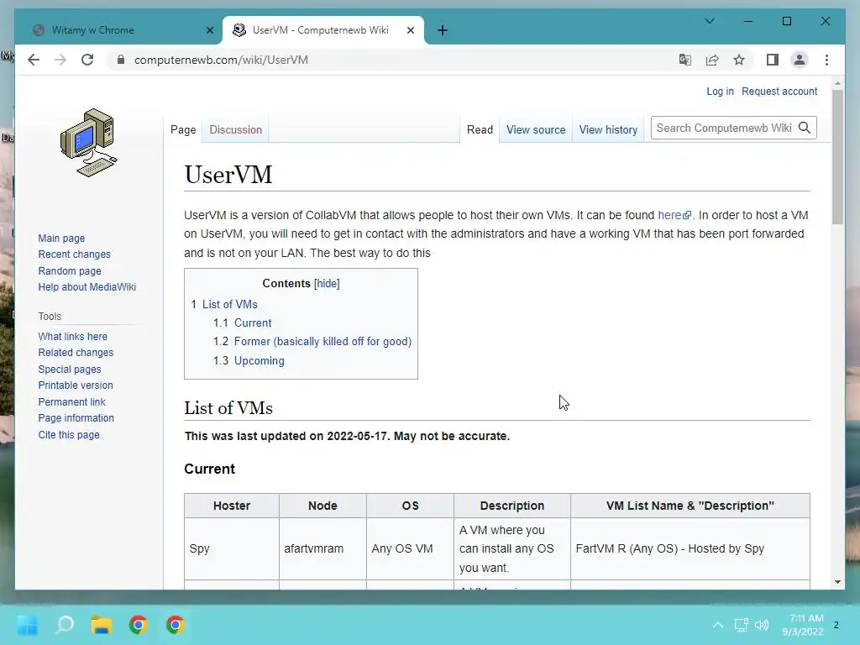860x645 pixels.
Task: Click the volume speaker tray icon
Action: pos(762,625)
